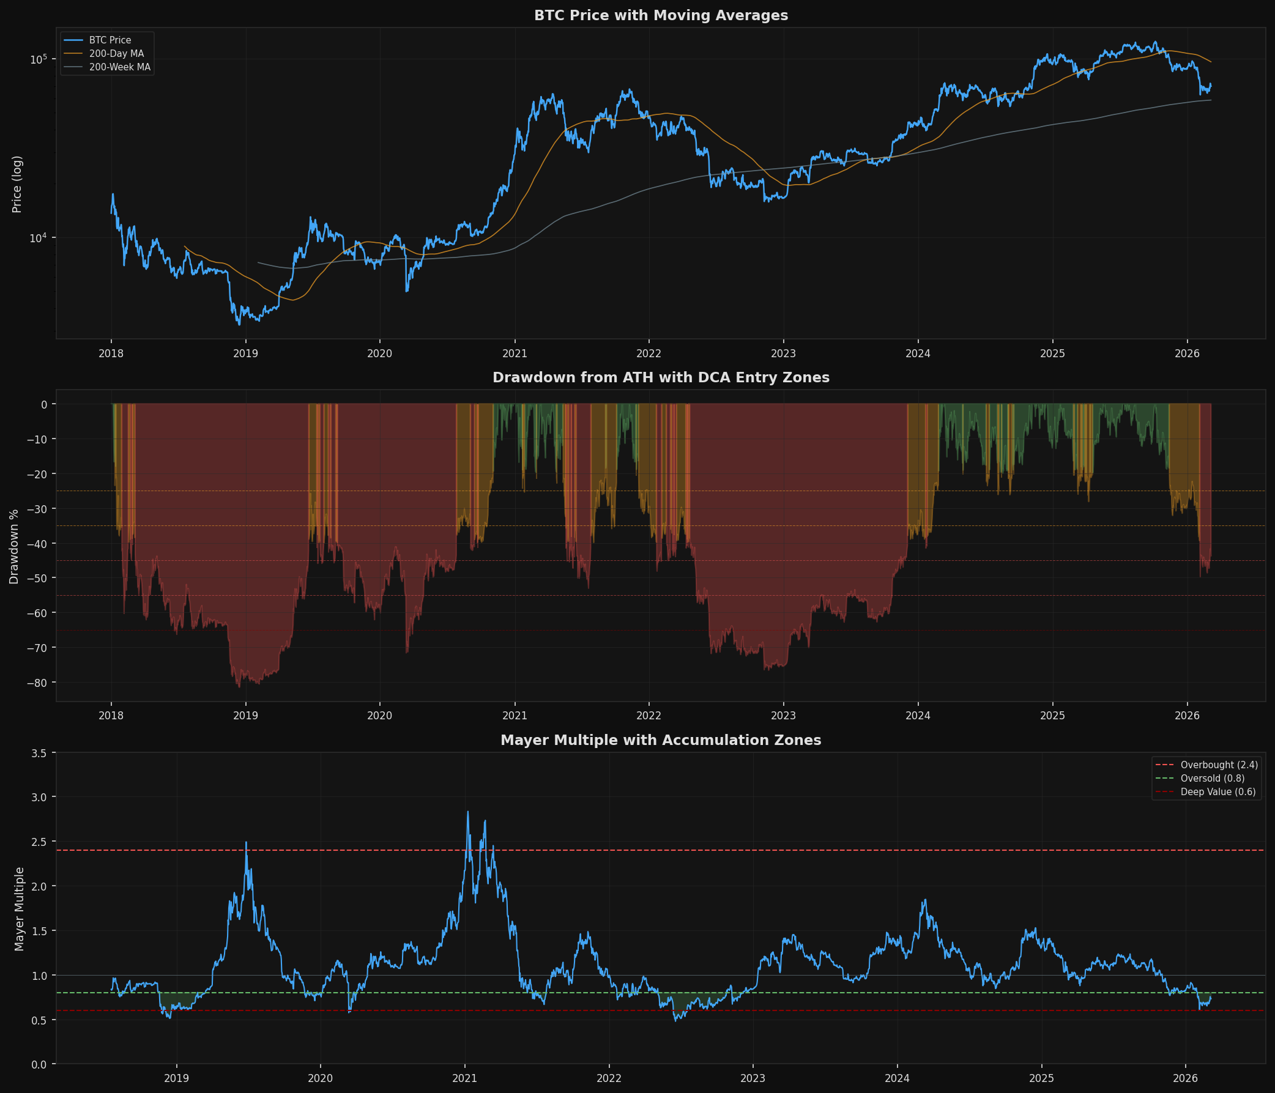Click the Oversold (0.8) legend entry

pyautogui.click(x=1212, y=778)
